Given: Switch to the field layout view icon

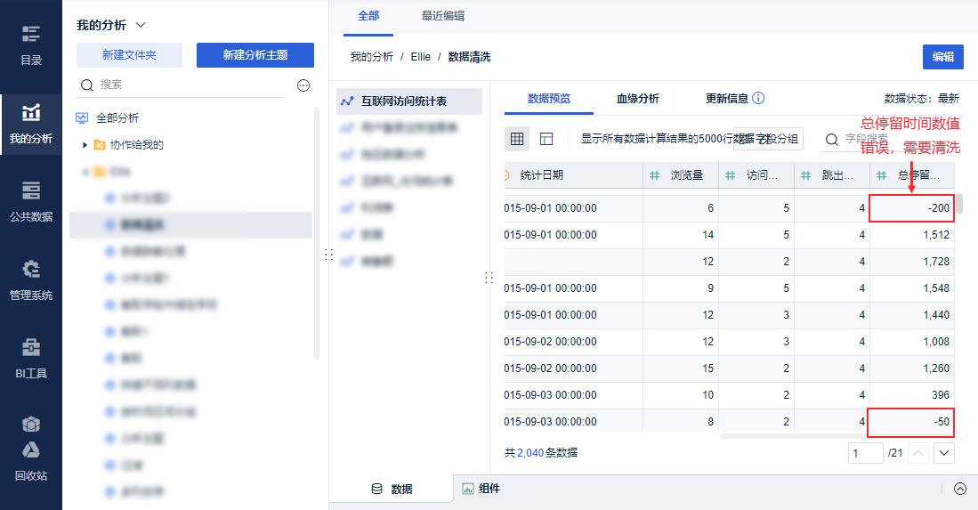Looking at the screenshot, I should pyautogui.click(x=546, y=139).
